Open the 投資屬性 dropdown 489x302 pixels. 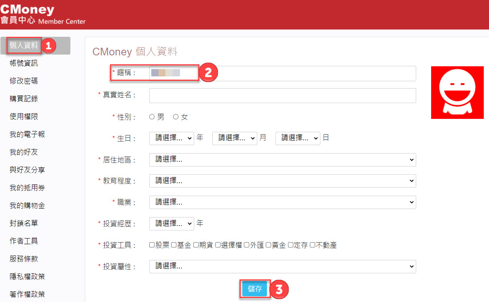pyautogui.click(x=282, y=266)
